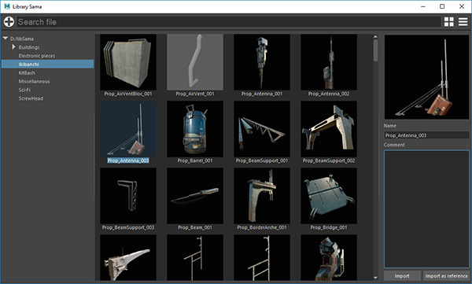Image resolution: width=472 pixels, height=284 pixels.
Task: Select the Electronic pieces folder
Action: coord(37,56)
